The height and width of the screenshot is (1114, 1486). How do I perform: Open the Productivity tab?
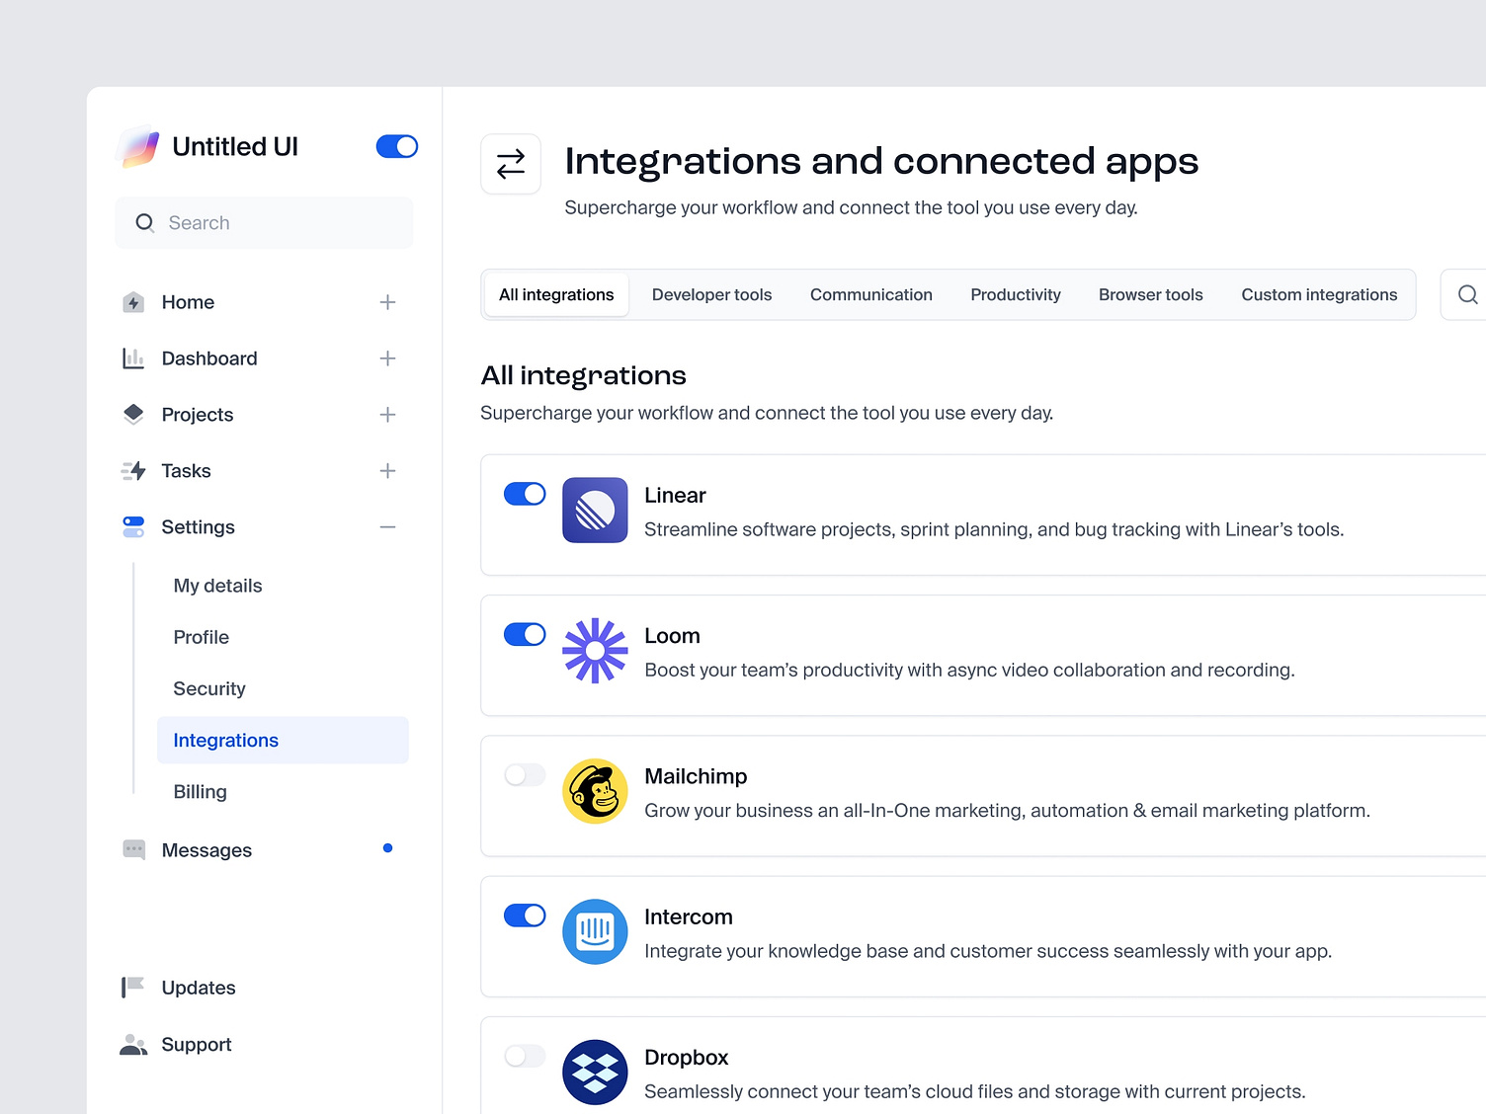1016,294
